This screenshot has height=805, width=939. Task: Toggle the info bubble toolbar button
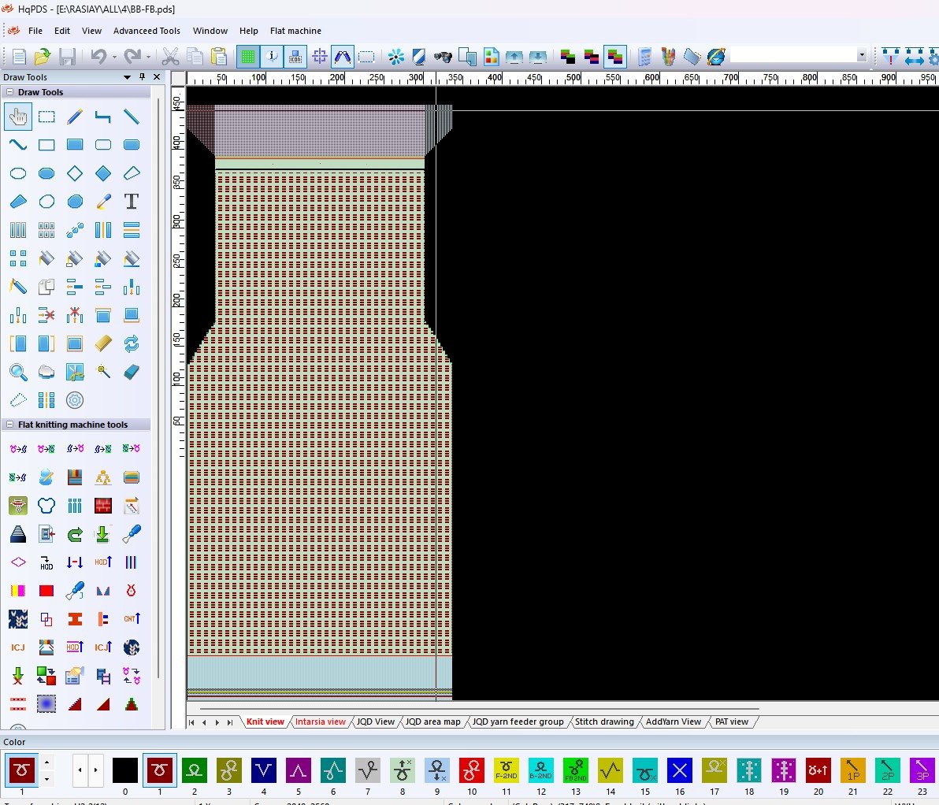point(272,57)
